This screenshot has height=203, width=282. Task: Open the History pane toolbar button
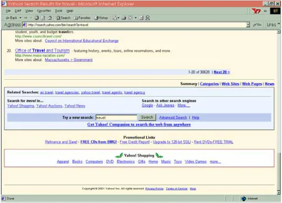click(101, 18)
